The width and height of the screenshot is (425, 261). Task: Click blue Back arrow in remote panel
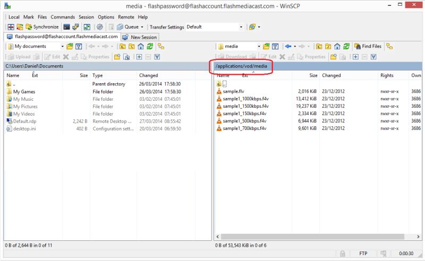(288, 46)
